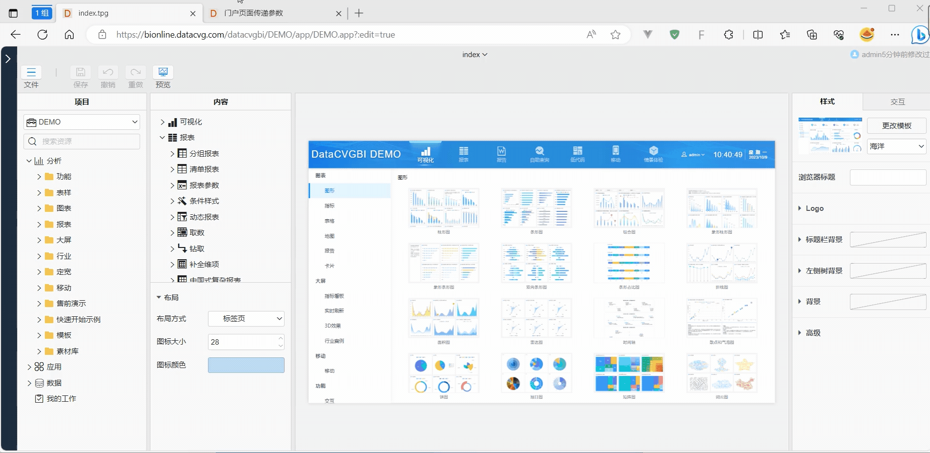Switch to the 交互 tab
The height and width of the screenshot is (453, 930).
coord(897,102)
